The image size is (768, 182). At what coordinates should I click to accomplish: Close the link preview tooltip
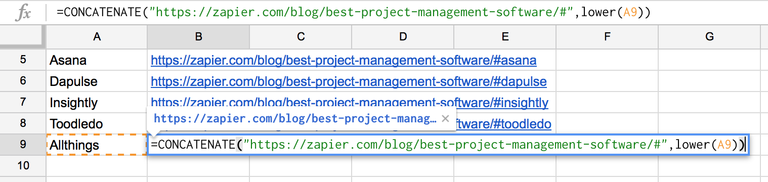pos(445,119)
